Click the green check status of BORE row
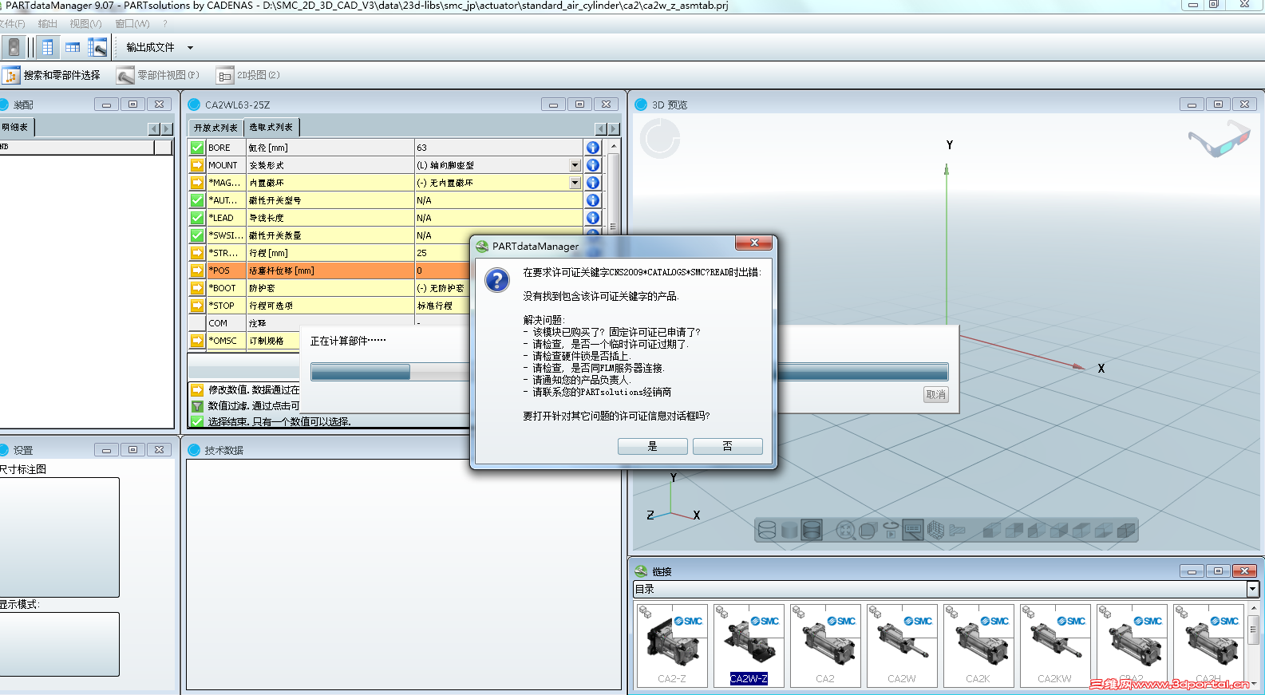 197,148
